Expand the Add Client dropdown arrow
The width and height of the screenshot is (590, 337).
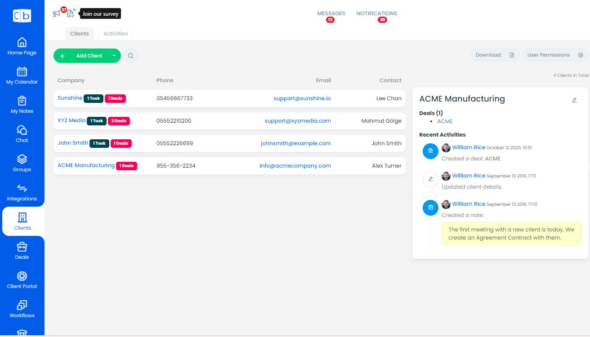point(114,56)
